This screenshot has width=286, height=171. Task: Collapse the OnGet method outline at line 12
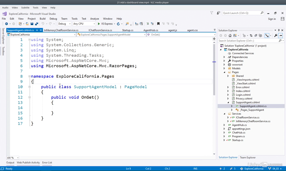click(29, 97)
